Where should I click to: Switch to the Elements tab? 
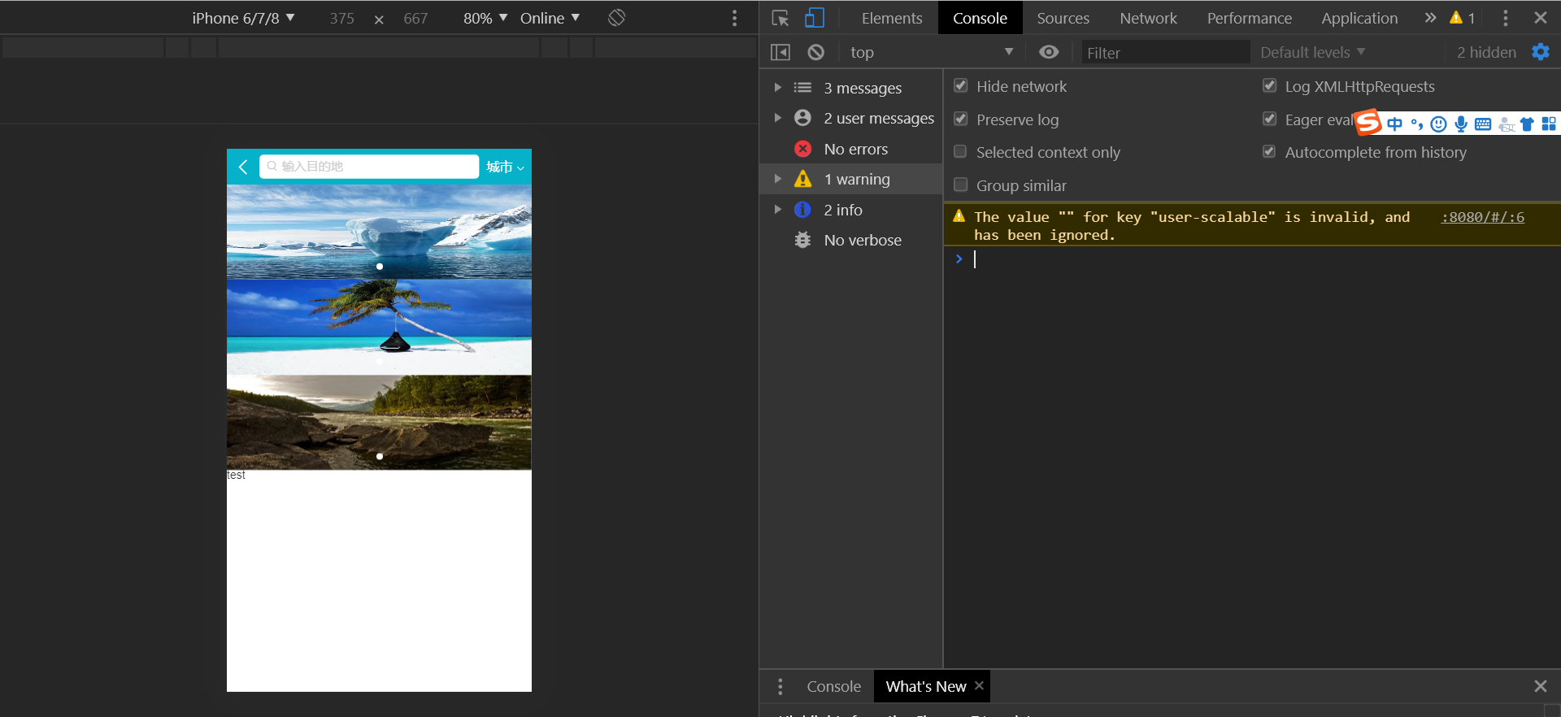click(x=892, y=18)
